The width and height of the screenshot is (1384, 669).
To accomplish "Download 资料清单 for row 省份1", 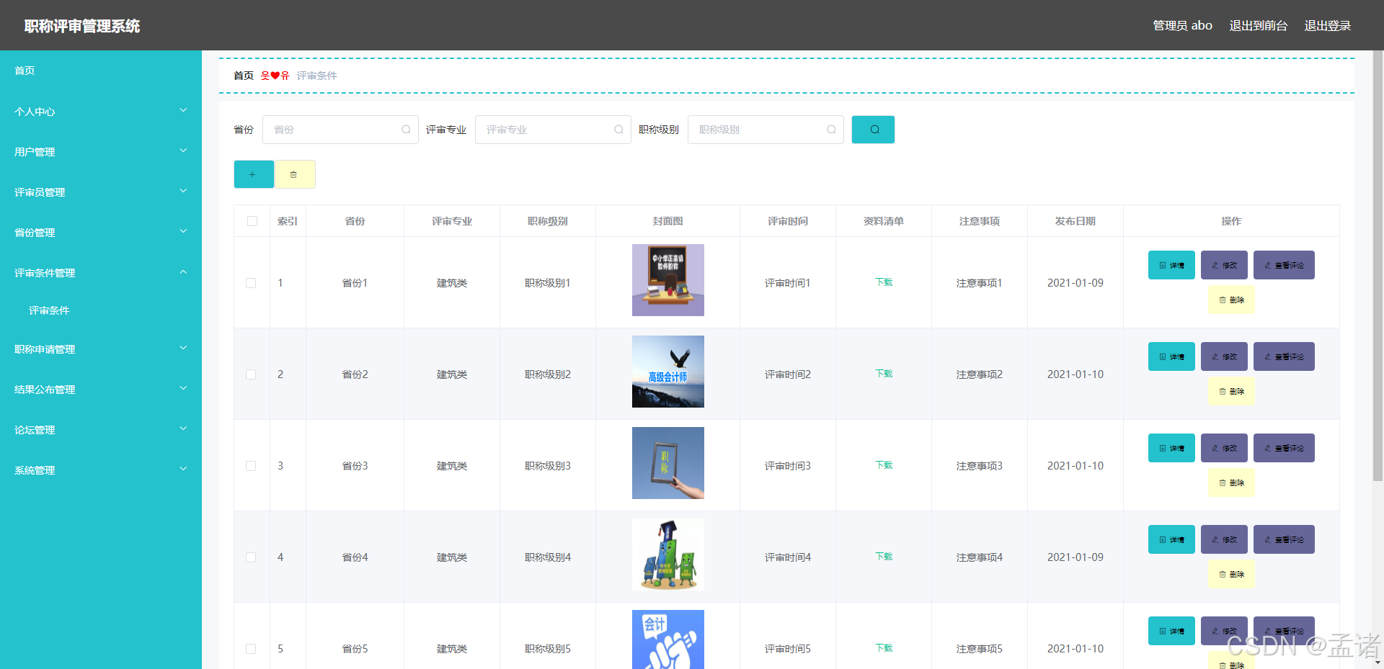I will click(884, 282).
